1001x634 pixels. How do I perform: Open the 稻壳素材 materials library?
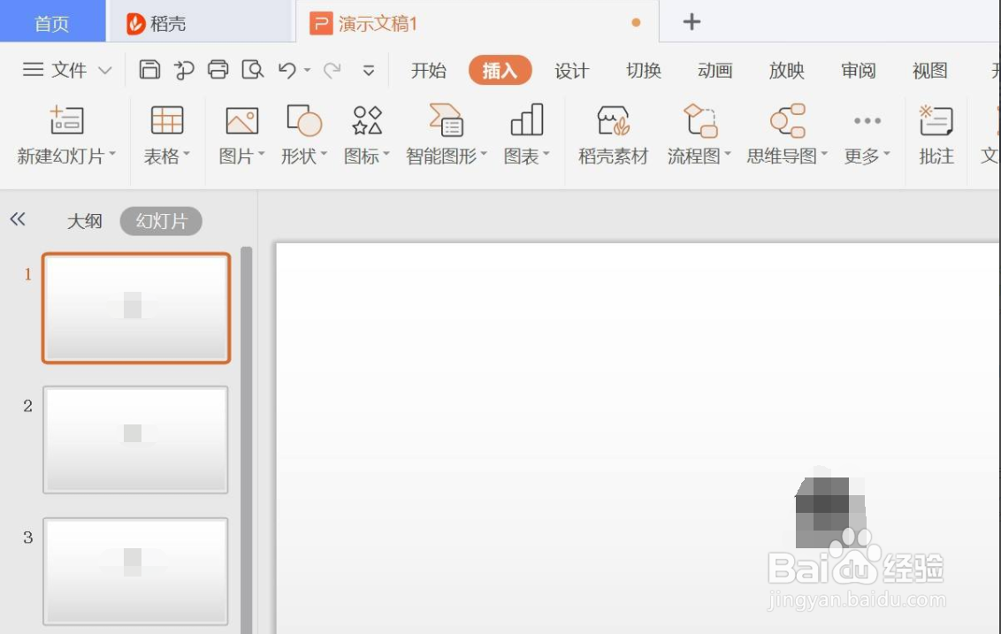[612, 134]
